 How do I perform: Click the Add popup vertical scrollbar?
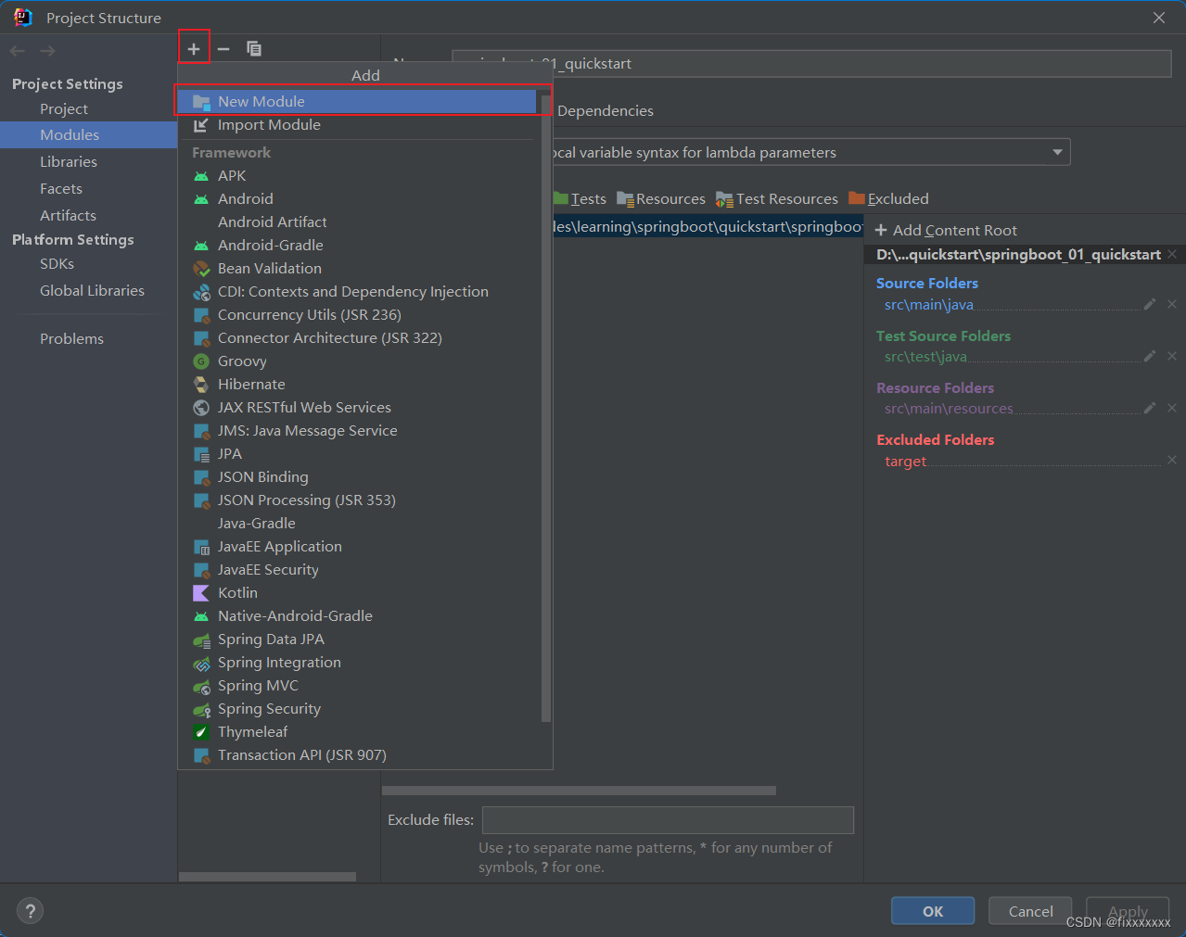[546, 408]
